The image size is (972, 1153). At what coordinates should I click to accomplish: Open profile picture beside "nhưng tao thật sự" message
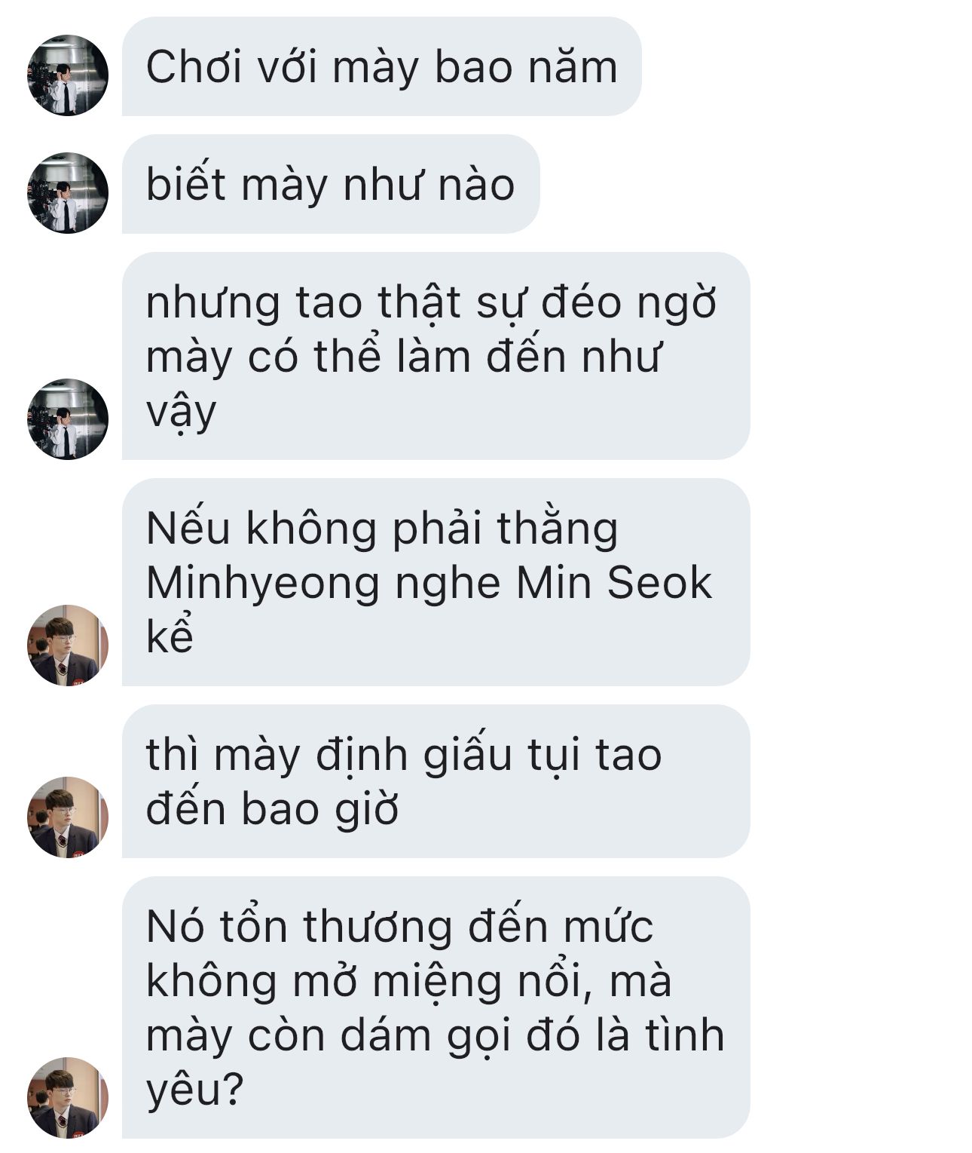(68, 419)
